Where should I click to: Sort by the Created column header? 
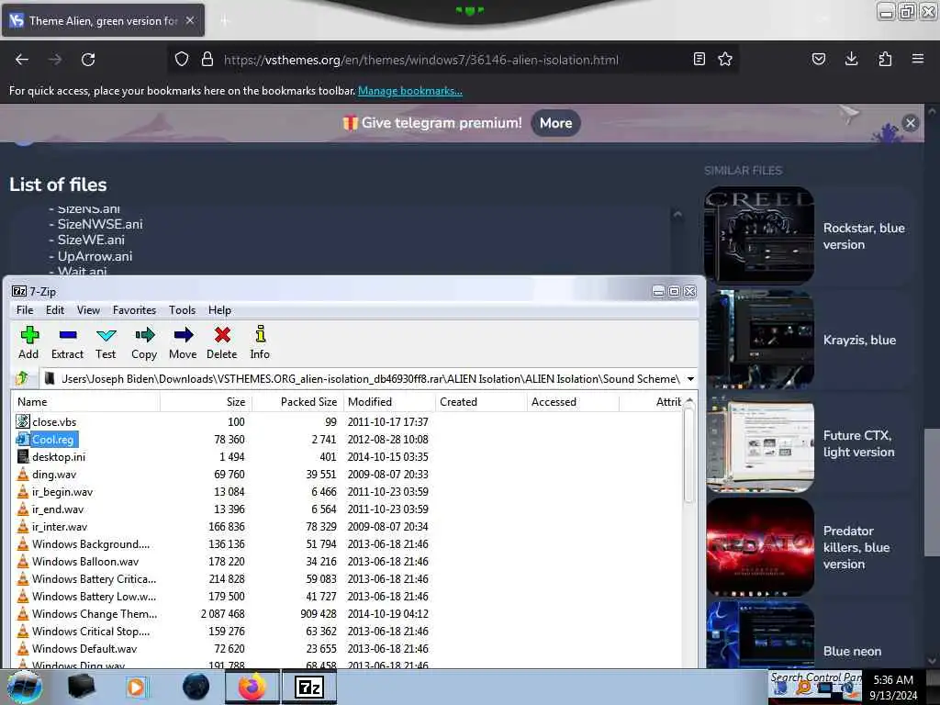[481, 402]
